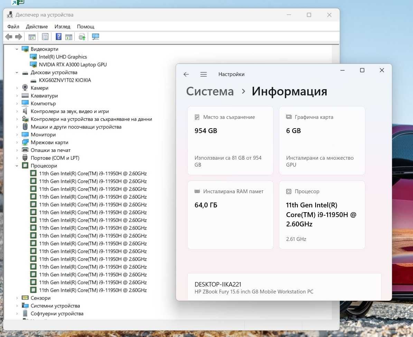Expand the Мрежови карти category

[x=17, y=142]
